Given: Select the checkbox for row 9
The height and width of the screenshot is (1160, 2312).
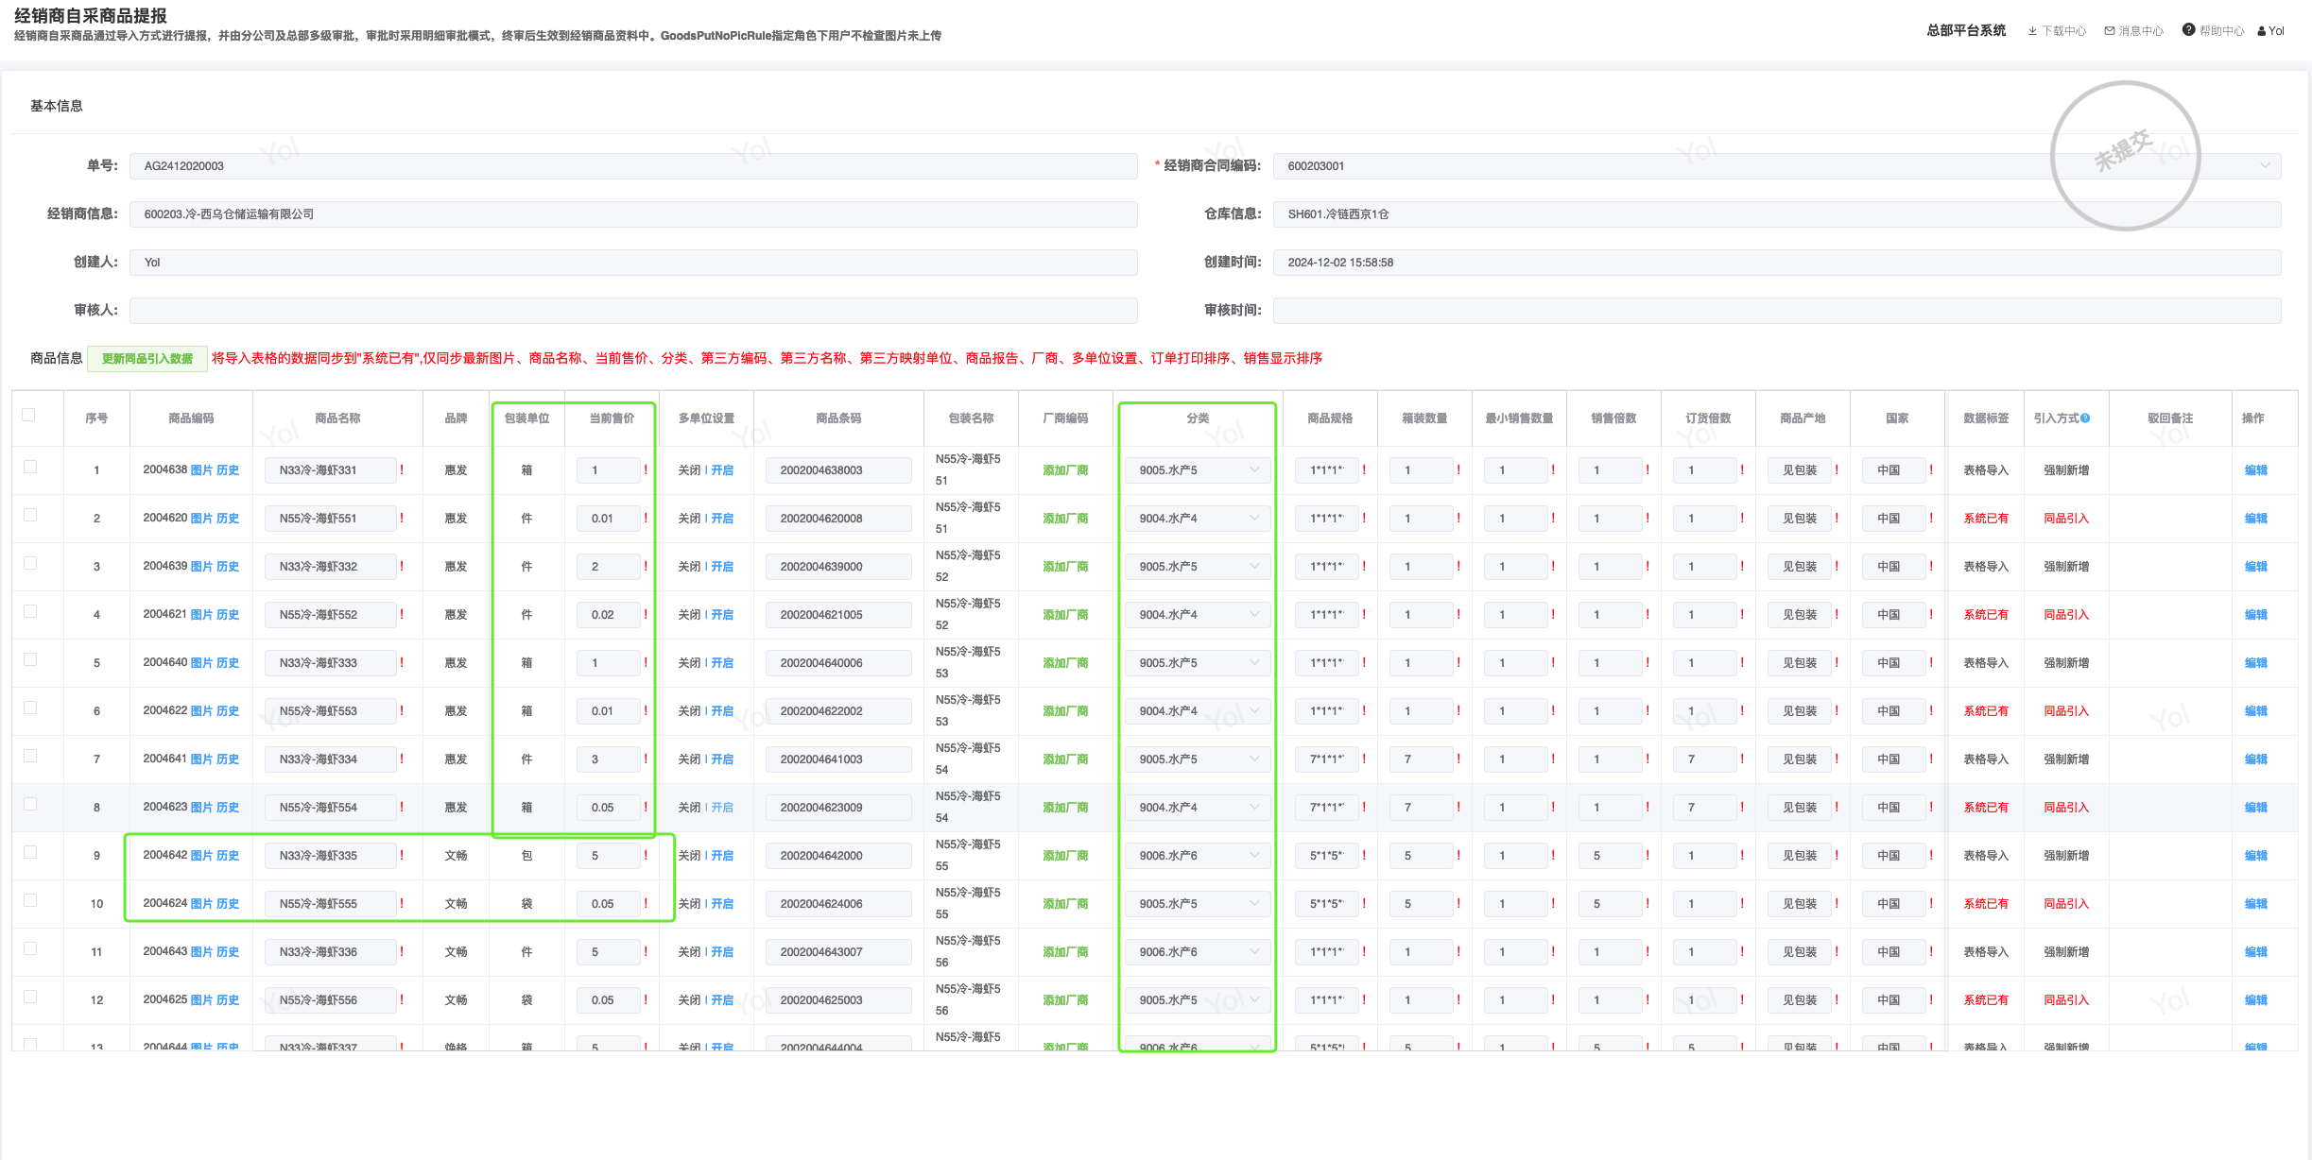Looking at the screenshot, I should tap(30, 852).
